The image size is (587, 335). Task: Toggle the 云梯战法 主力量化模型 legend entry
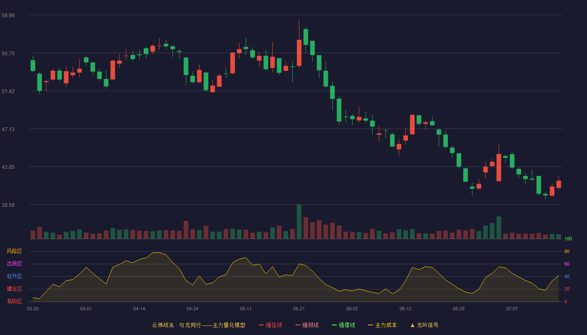198,325
